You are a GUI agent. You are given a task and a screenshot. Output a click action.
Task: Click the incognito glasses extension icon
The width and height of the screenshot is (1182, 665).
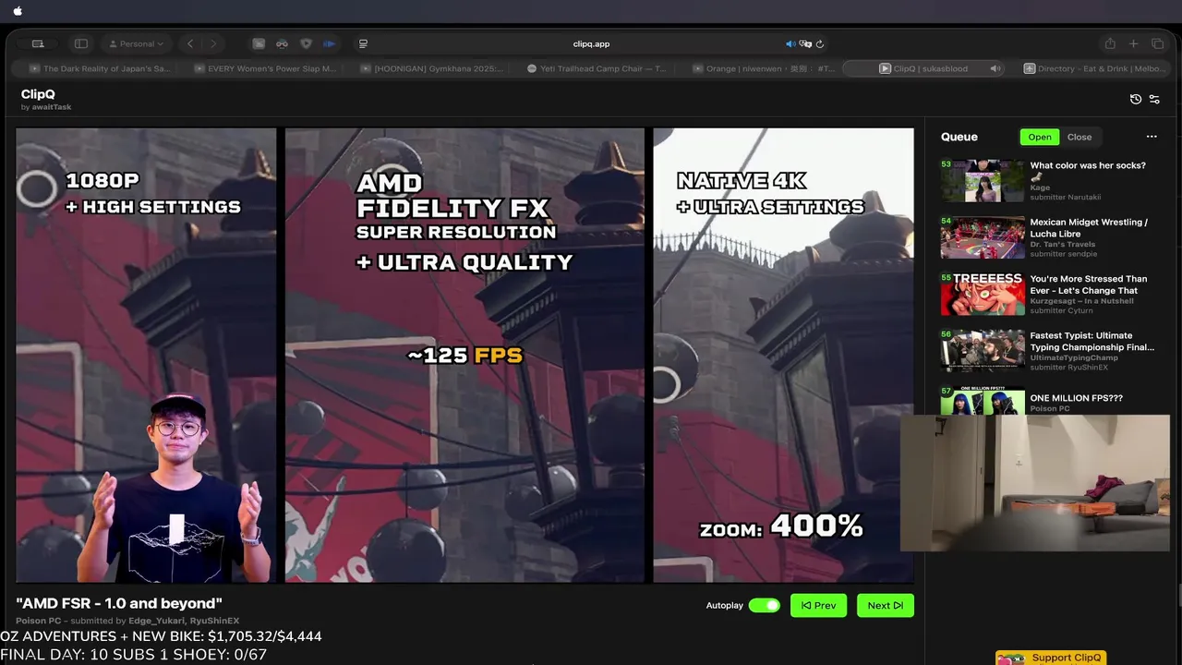(x=283, y=43)
